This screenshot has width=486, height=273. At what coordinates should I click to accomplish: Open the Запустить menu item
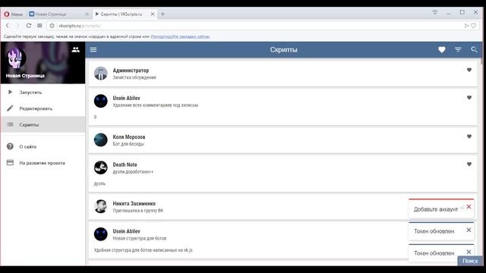click(x=43, y=93)
